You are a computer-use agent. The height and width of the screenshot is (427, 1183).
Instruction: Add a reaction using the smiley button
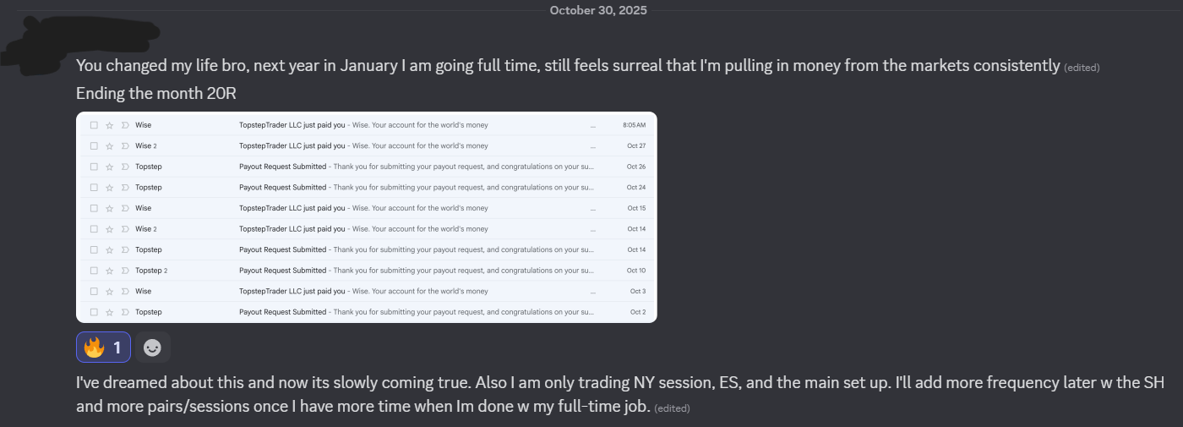(153, 348)
